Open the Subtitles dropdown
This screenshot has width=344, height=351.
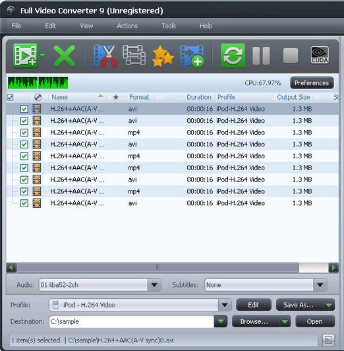click(x=320, y=285)
